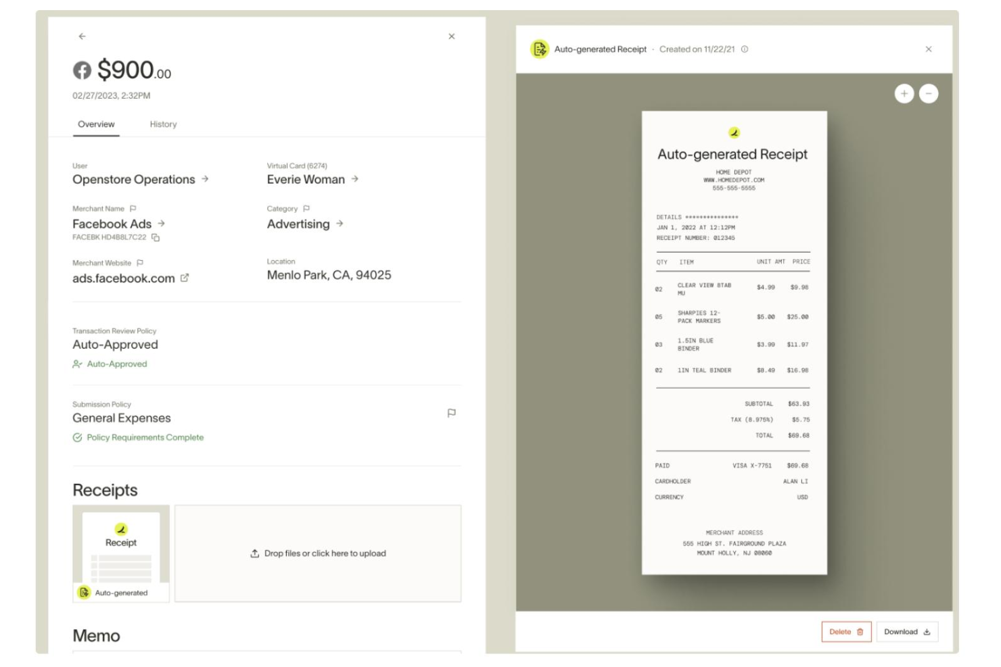Close the receipt viewer panel

[929, 49]
